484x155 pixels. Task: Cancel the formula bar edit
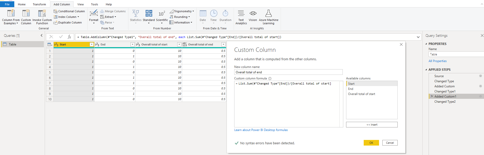51,37
